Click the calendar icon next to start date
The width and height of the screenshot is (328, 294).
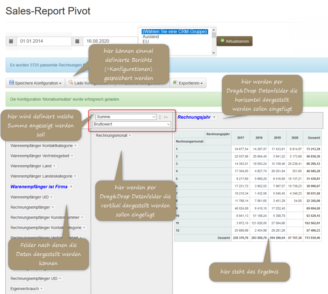[x=11, y=41]
